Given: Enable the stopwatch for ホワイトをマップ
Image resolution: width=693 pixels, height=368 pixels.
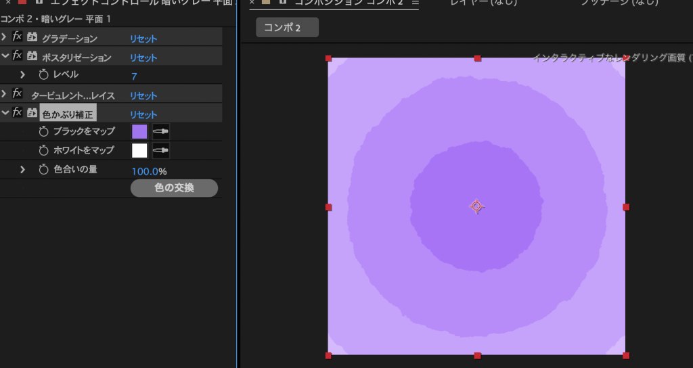Looking at the screenshot, I should click(x=44, y=150).
